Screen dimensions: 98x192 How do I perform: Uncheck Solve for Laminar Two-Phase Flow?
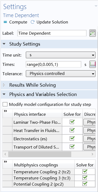72,122
